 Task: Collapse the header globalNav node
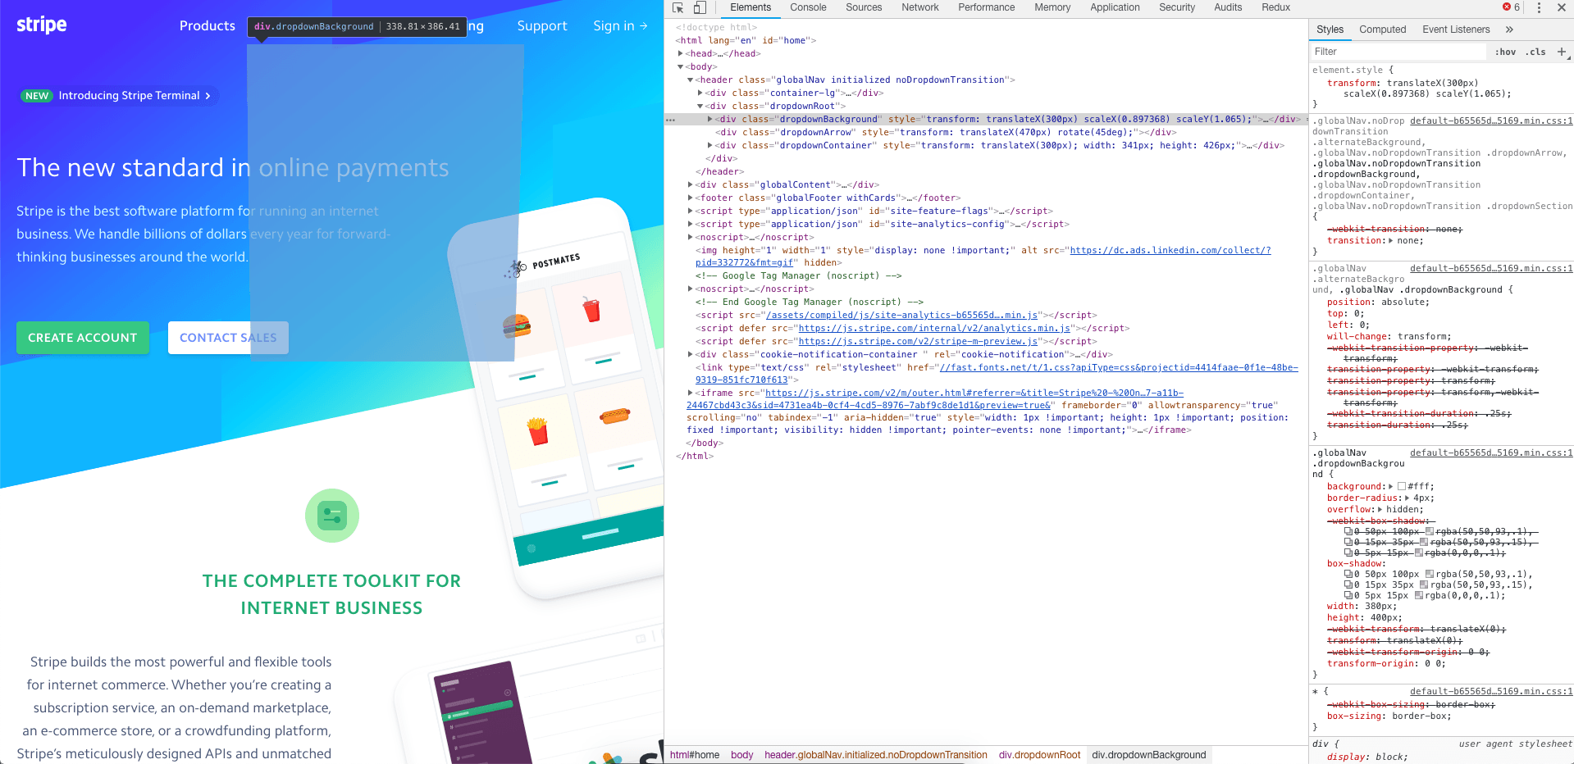691,80
